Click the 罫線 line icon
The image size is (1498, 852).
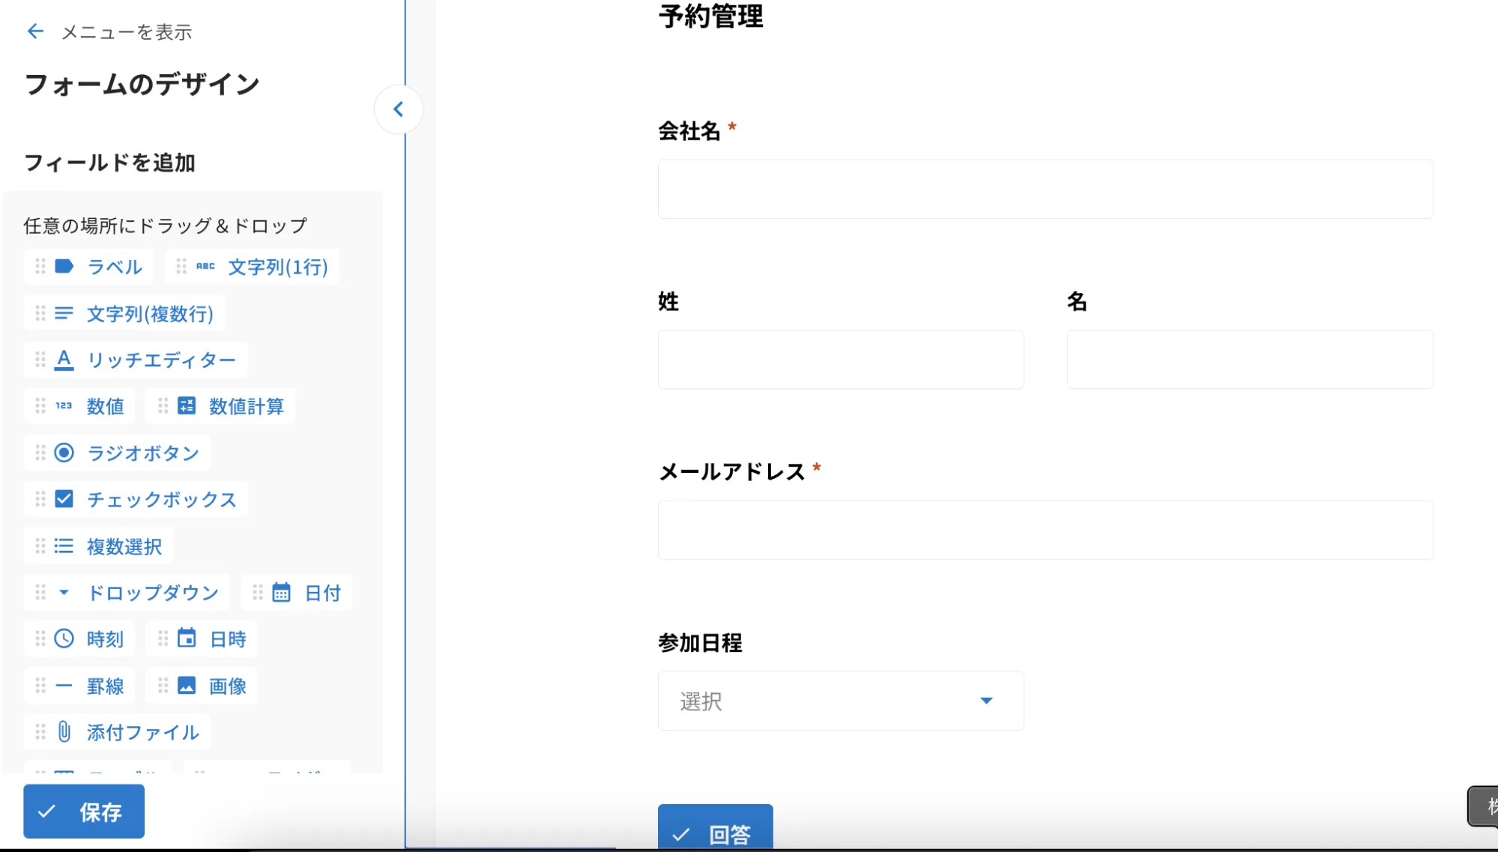click(x=64, y=686)
